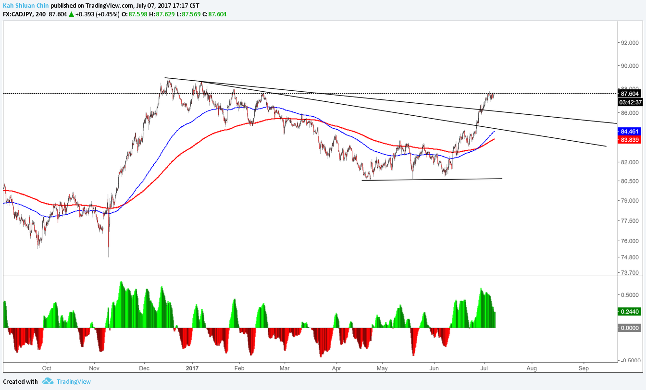Click the 240 timeframe value
This screenshot has width=646, height=390.
tap(41, 14)
